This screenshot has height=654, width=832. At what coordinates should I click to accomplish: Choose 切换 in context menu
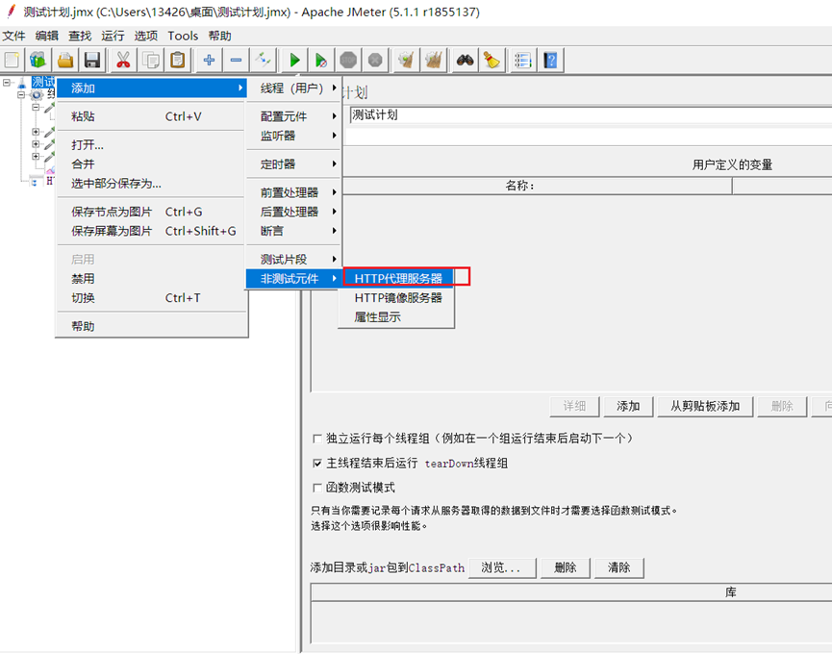152,297
